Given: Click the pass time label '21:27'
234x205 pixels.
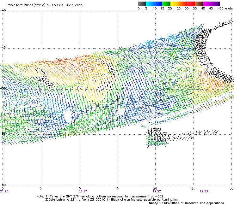Looking at the screenshot, I should tap(83, 191).
